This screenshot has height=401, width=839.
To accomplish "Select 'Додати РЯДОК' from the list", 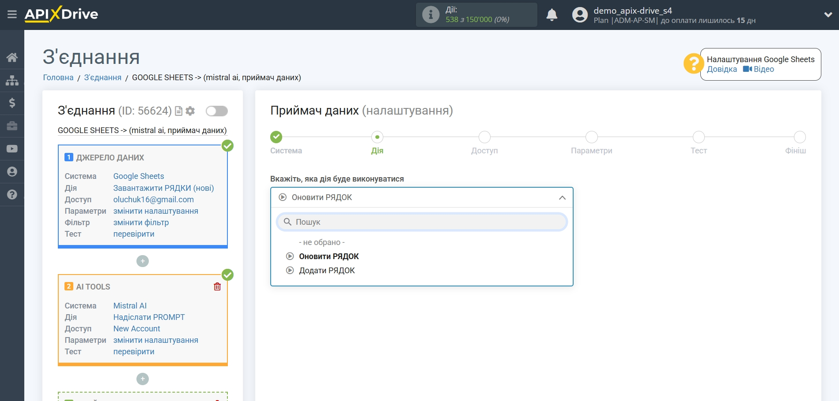I will tap(327, 270).
